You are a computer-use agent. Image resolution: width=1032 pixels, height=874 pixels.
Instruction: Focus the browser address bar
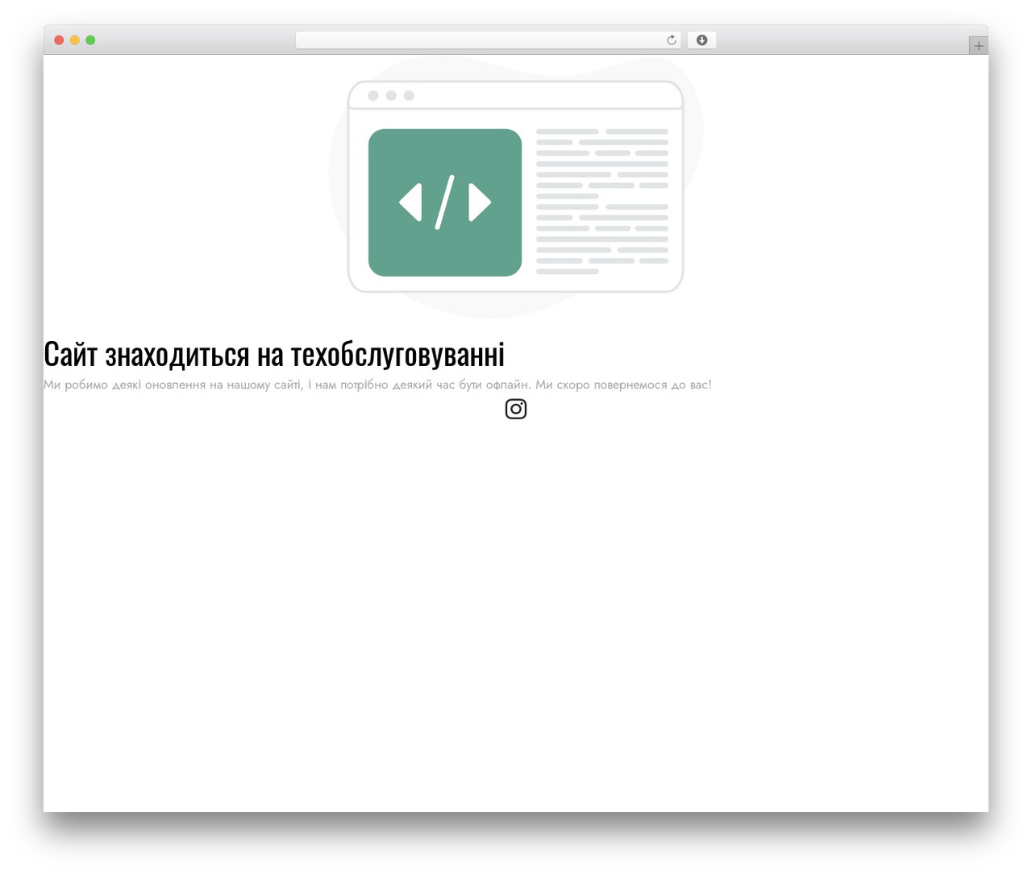click(x=488, y=40)
